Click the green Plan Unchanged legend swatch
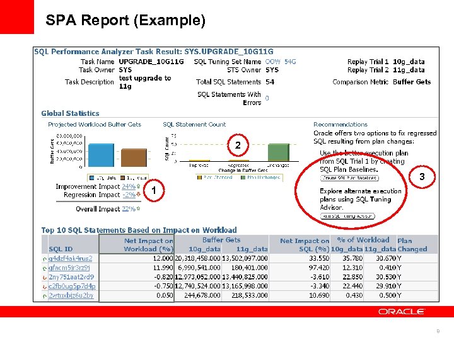 [243, 177]
